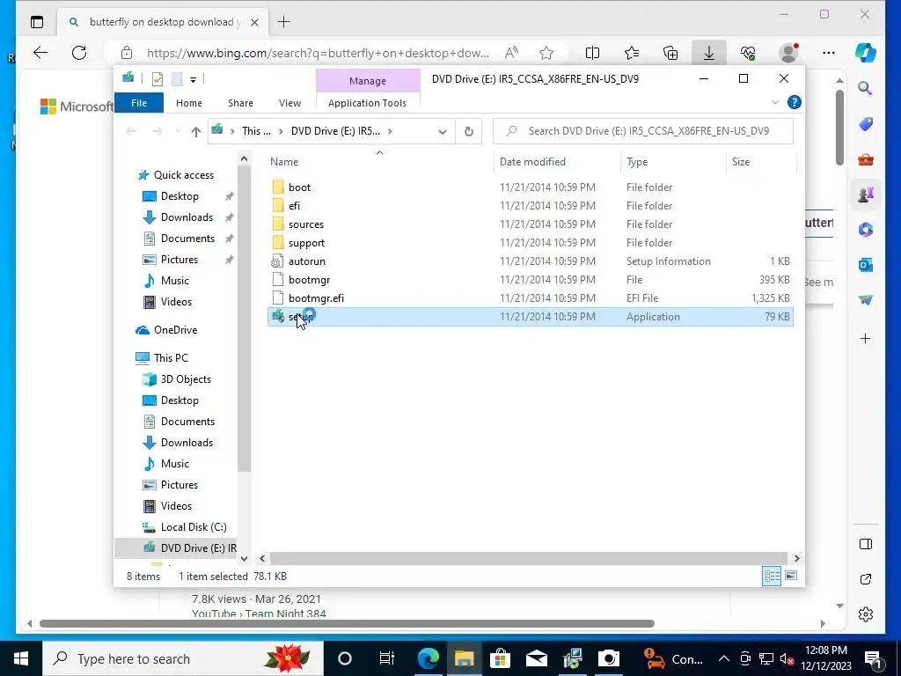The image size is (901, 676).
Task: Click Explorer forward navigation arrow
Action: pyautogui.click(x=157, y=132)
